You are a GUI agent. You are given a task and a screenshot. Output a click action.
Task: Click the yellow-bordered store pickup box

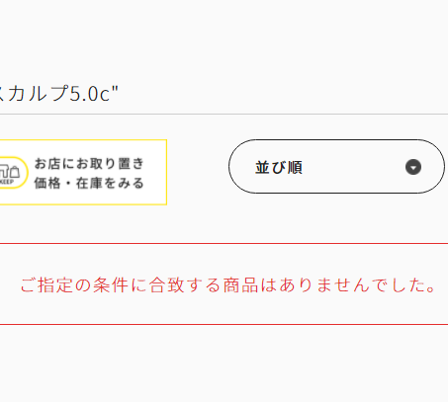tap(83, 172)
